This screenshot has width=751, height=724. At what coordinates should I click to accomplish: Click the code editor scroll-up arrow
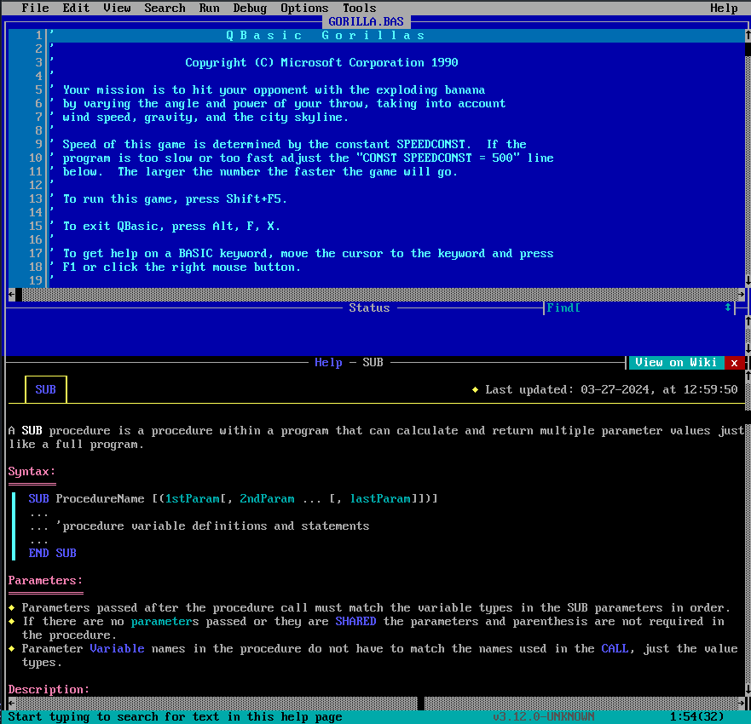click(748, 35)
